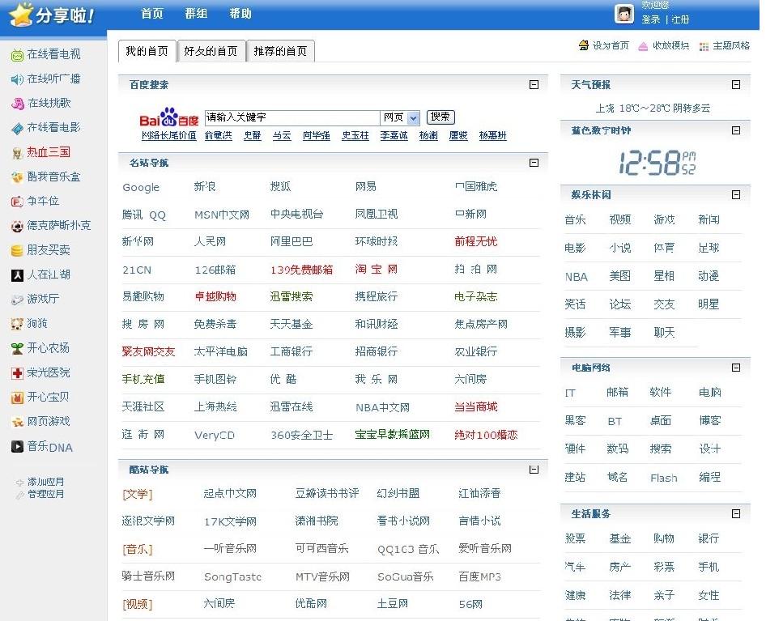Click the 狗狗 dog icon
The image size is (766, 621).
click(17, 323)
